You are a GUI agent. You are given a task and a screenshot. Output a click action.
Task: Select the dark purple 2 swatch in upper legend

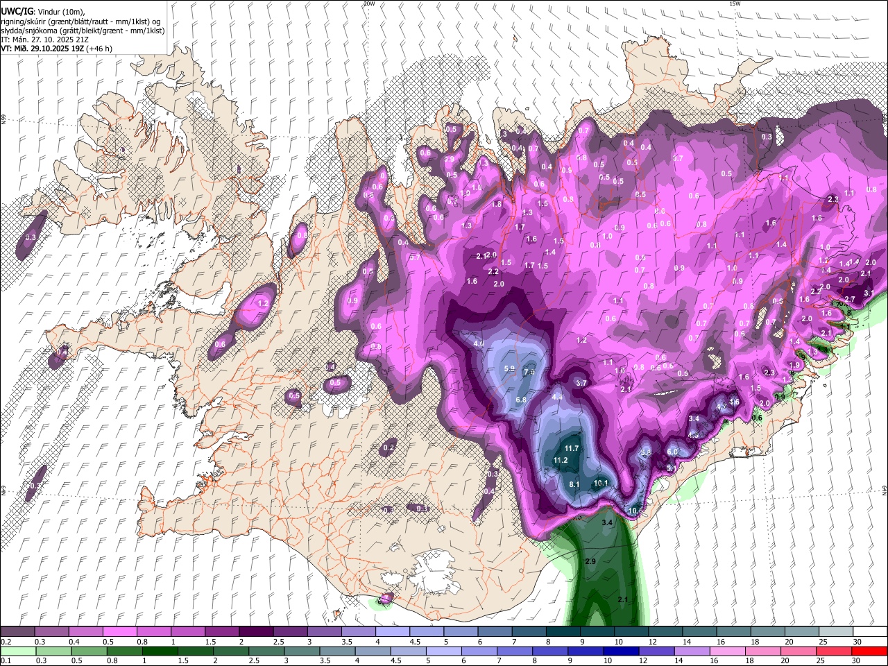click(255, 632)
